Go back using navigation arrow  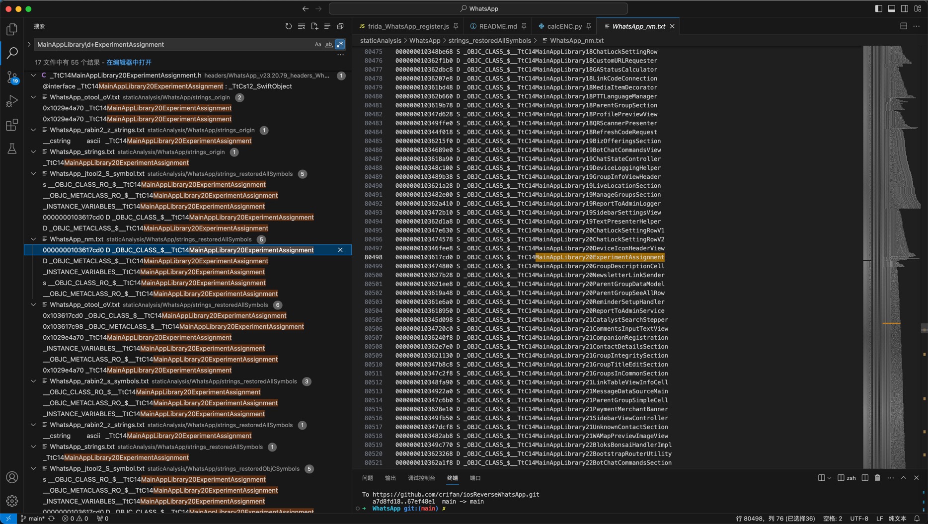(305, 8)
